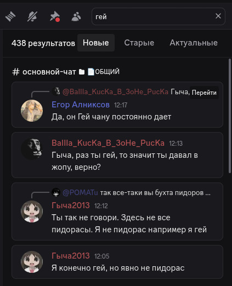Click the Гыча2013 avatar at 12:12

pos(32,211)
